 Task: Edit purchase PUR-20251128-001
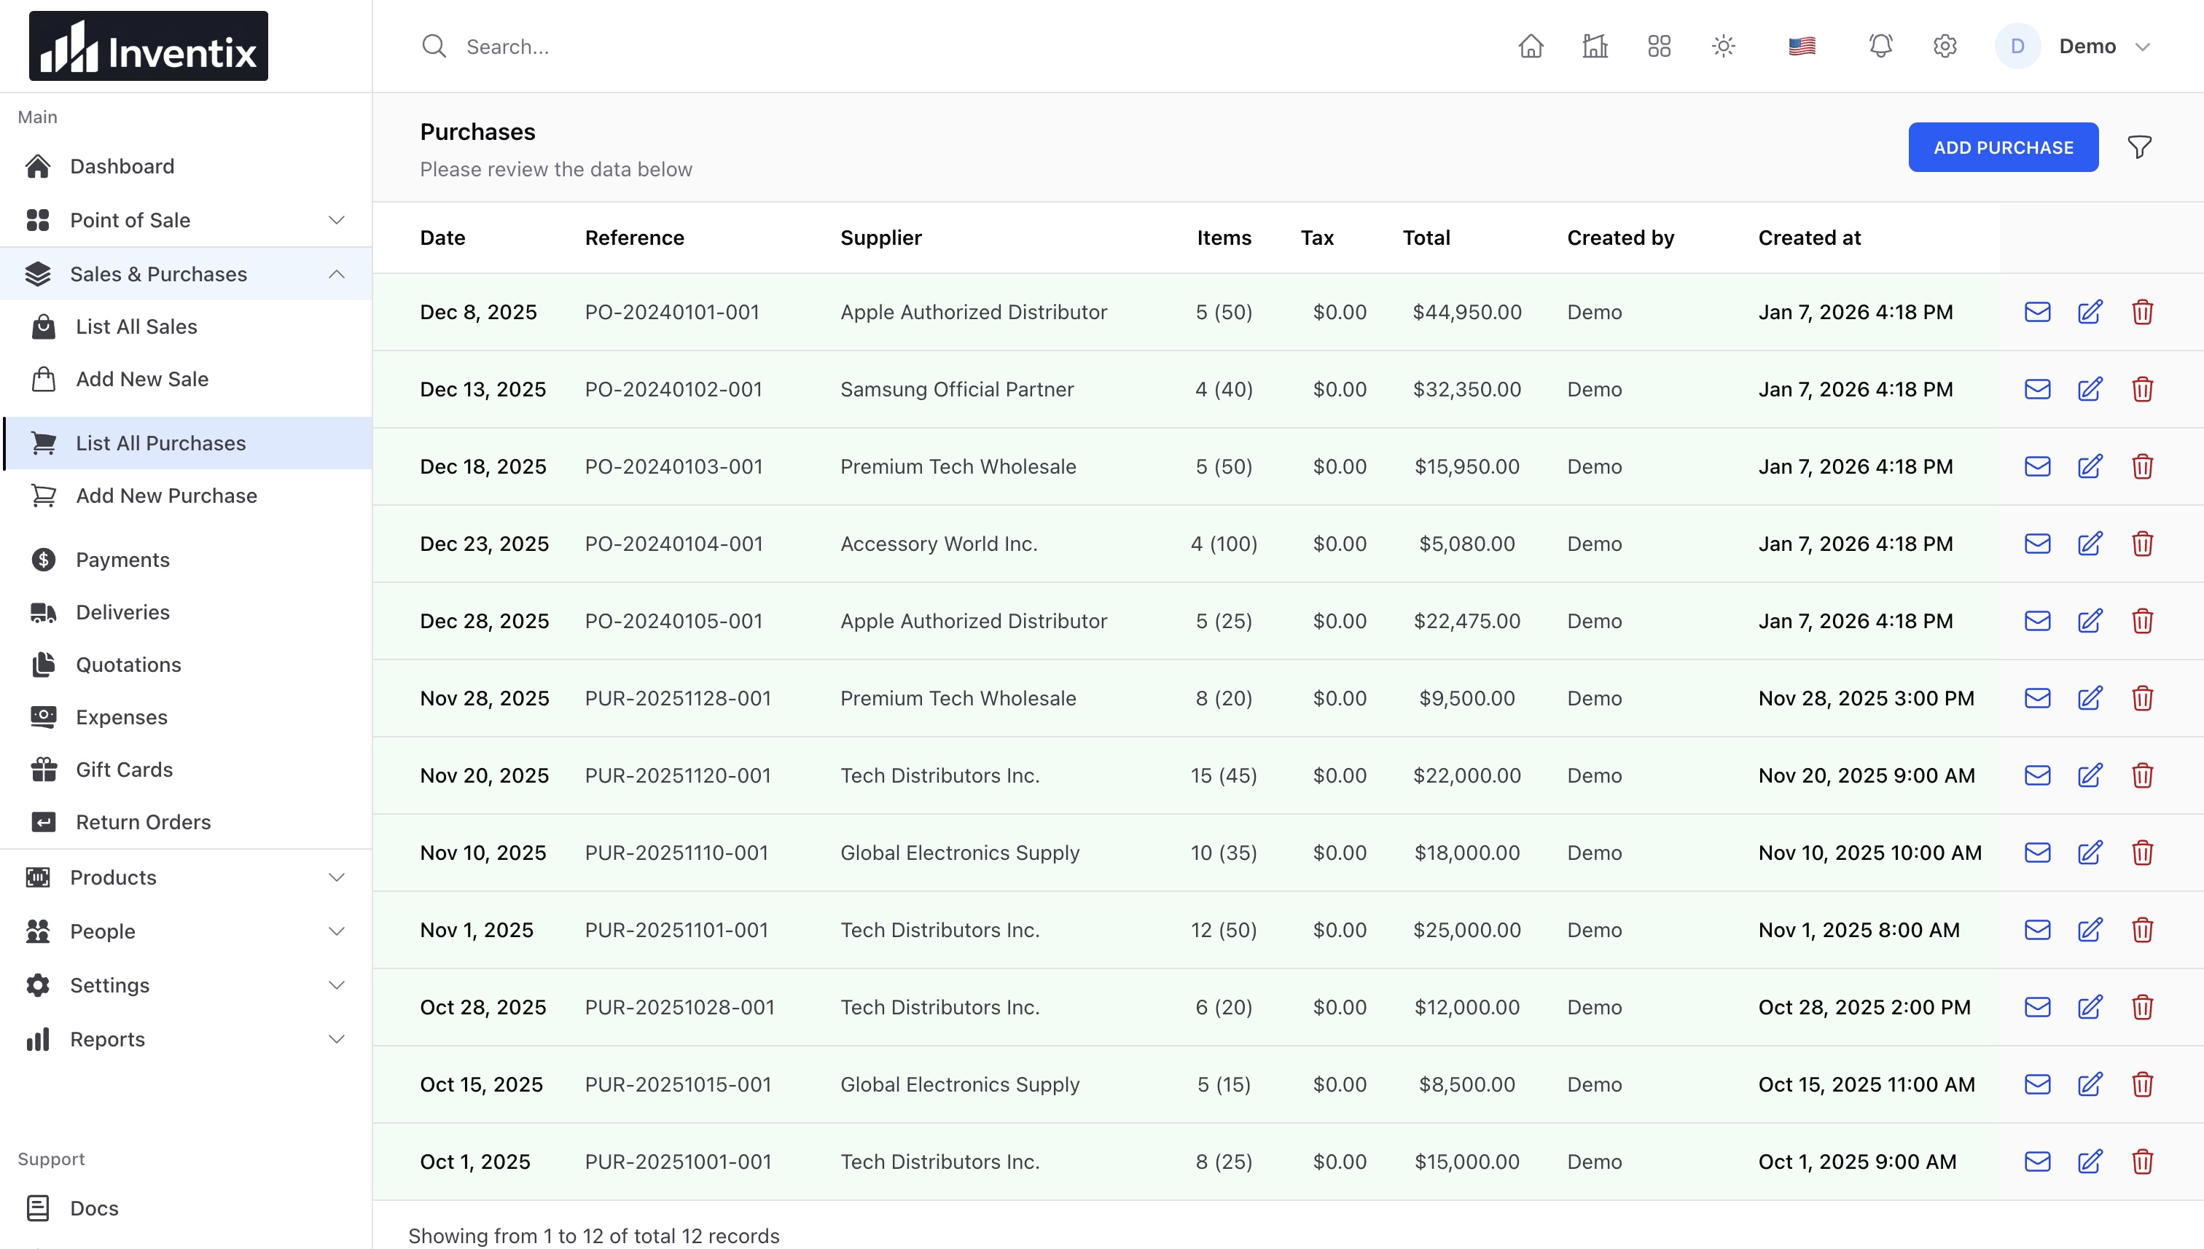[2090, 698]
